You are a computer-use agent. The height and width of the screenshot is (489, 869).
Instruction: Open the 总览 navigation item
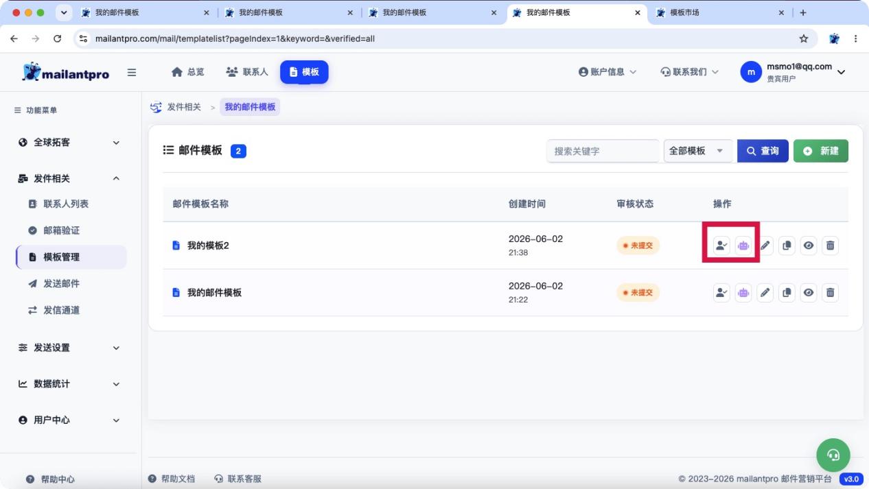pyautogui.click(x=187, y=72)
